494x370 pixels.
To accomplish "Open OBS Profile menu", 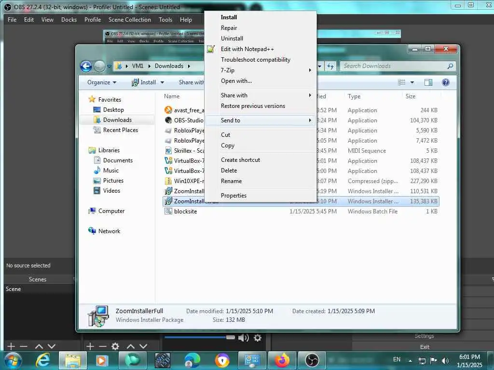I will (x=93, y=19).
